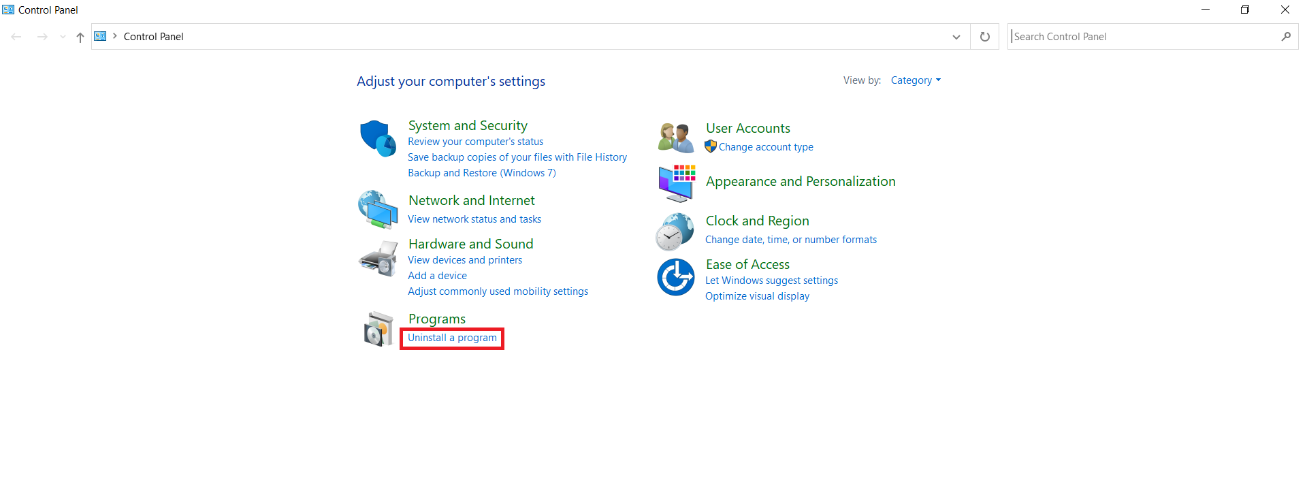Minimize the Control Panel window
Screen dimensions: 1307x495
pyautogui.click(x=1206, y=10)
